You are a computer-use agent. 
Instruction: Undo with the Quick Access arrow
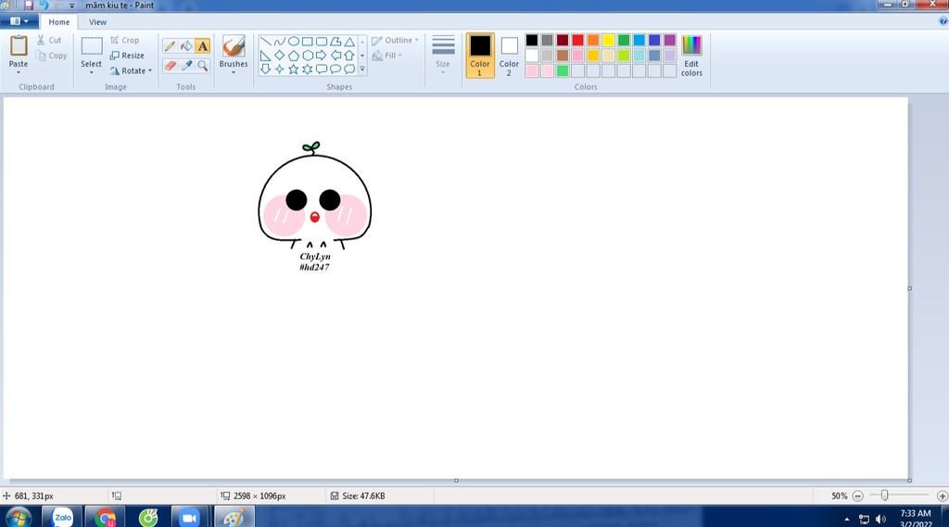[43, 6]
